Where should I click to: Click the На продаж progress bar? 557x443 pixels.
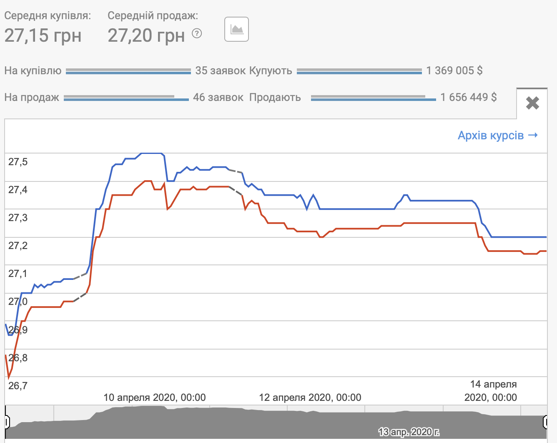pos(126,98)
